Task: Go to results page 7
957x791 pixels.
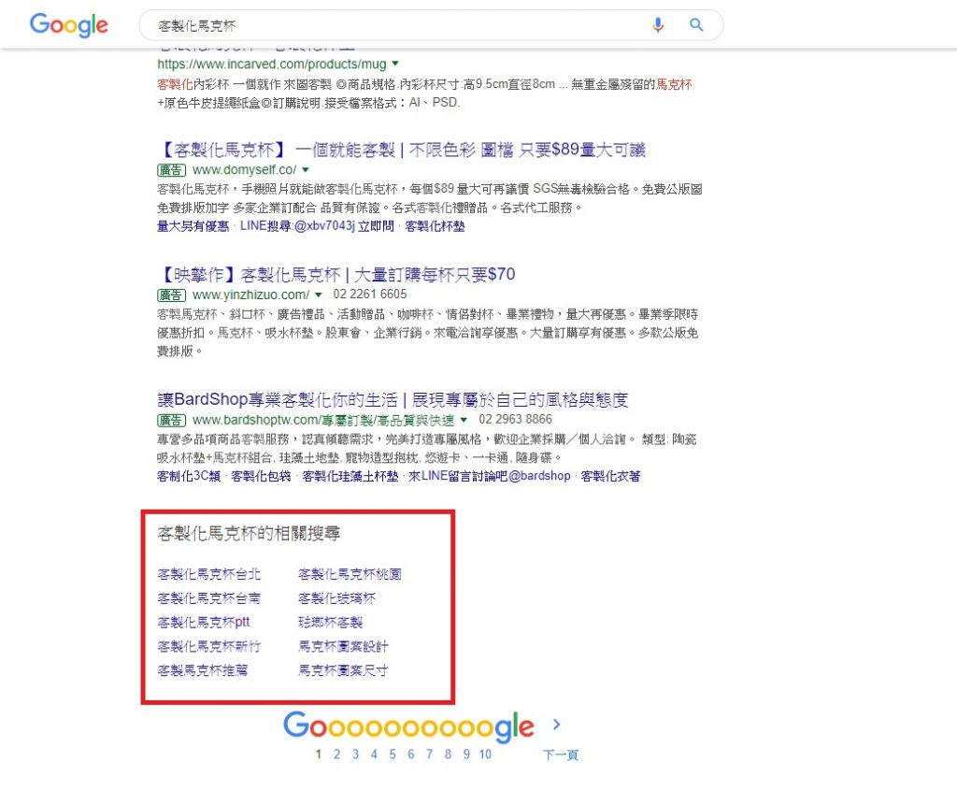Action: tap(429, 755)
